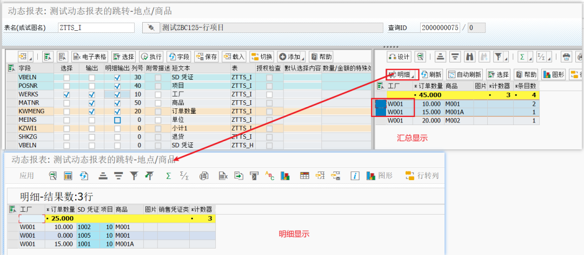Click the 电子表格 spreadsheet button
This screenshot has width=584, height=255.
90,57
